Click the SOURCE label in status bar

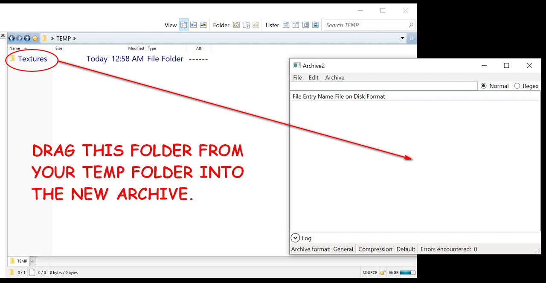pyautogui.click(x=370, y=272)
